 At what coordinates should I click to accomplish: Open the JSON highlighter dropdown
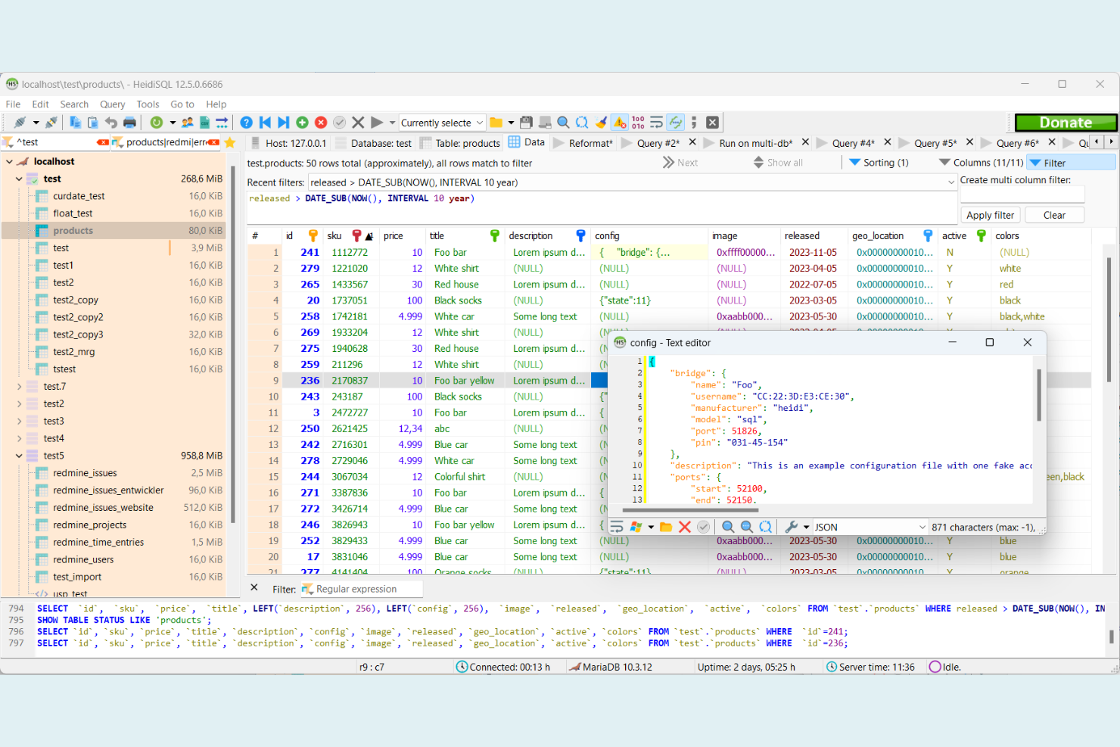click(870, 527)
